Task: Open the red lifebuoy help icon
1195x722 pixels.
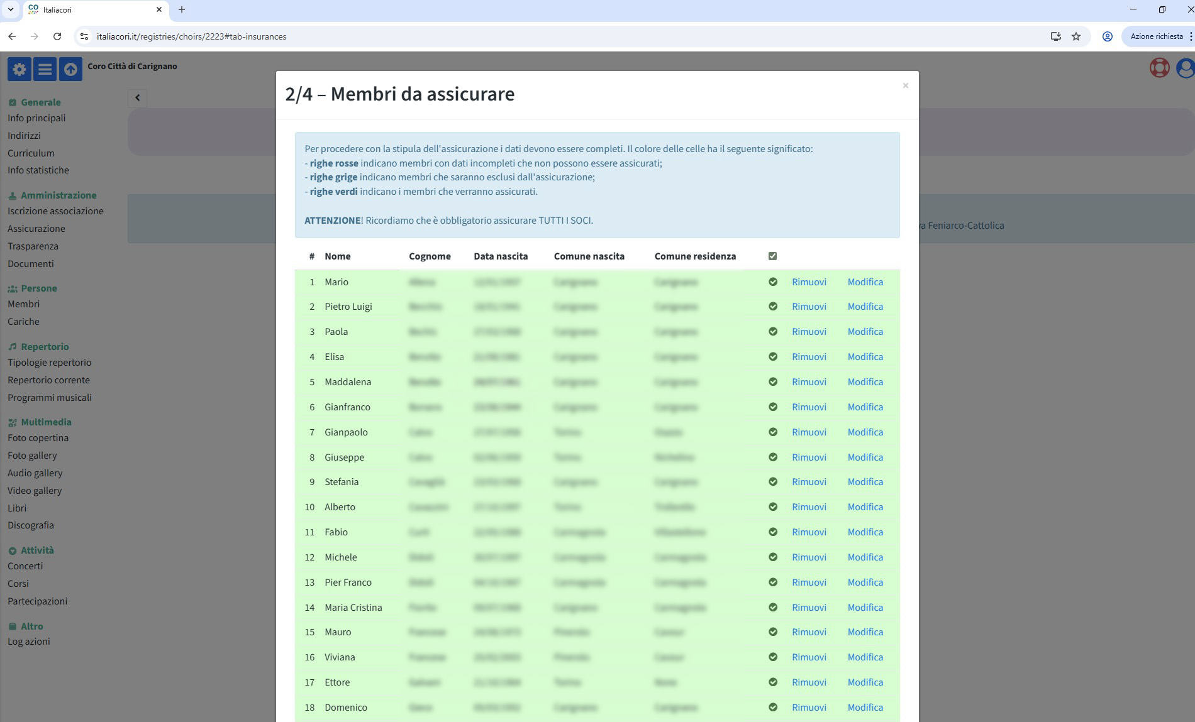Action: coord(1159,68)
